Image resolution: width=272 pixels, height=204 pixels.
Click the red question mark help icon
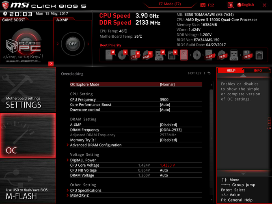51,64
